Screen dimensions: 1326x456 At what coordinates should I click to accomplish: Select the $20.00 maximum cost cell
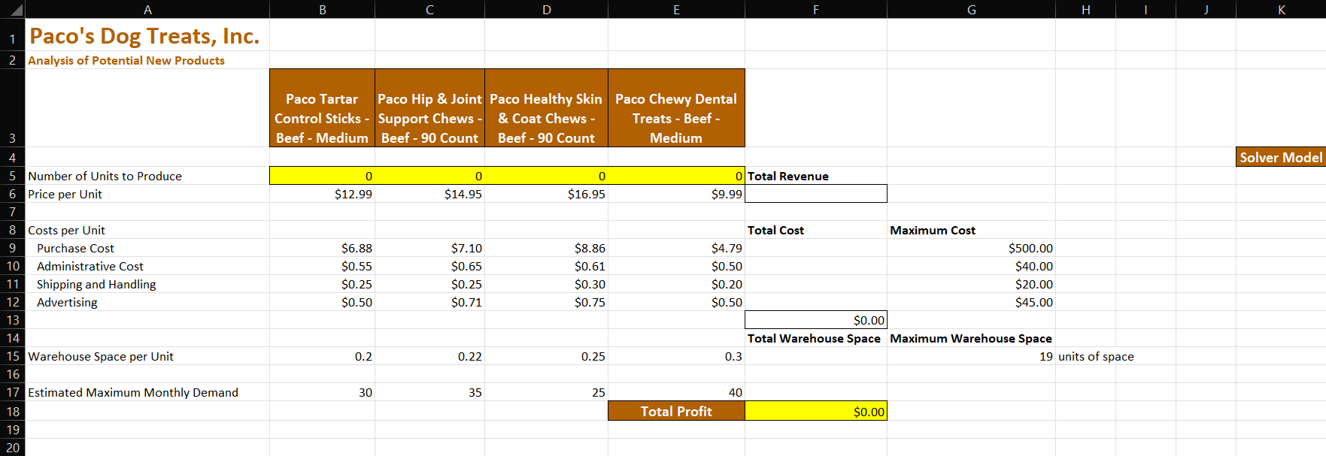click(971, 284)
